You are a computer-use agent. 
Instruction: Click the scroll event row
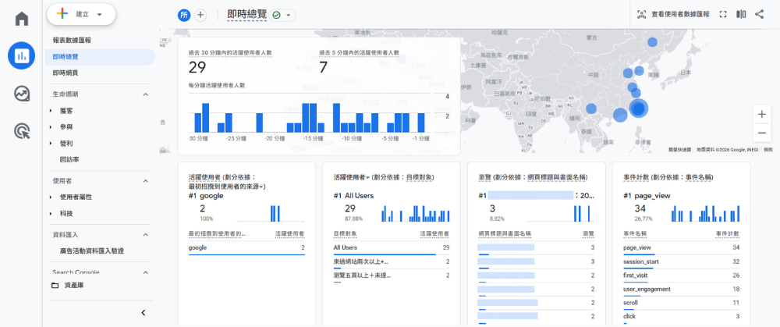pos(682,303)
